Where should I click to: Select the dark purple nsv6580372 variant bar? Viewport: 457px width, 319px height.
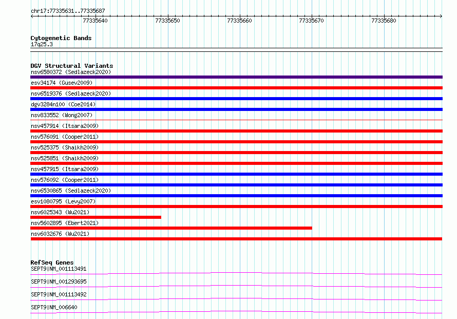tap(236, 77)
